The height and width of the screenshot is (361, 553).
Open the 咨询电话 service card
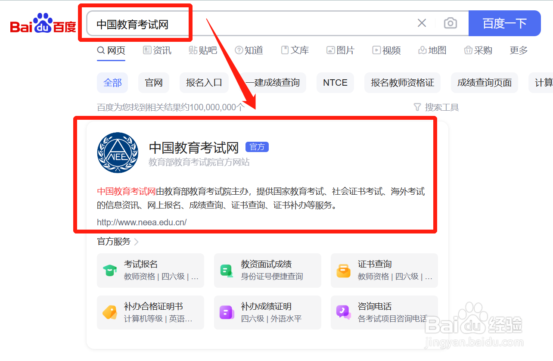(x=384, y=312)
